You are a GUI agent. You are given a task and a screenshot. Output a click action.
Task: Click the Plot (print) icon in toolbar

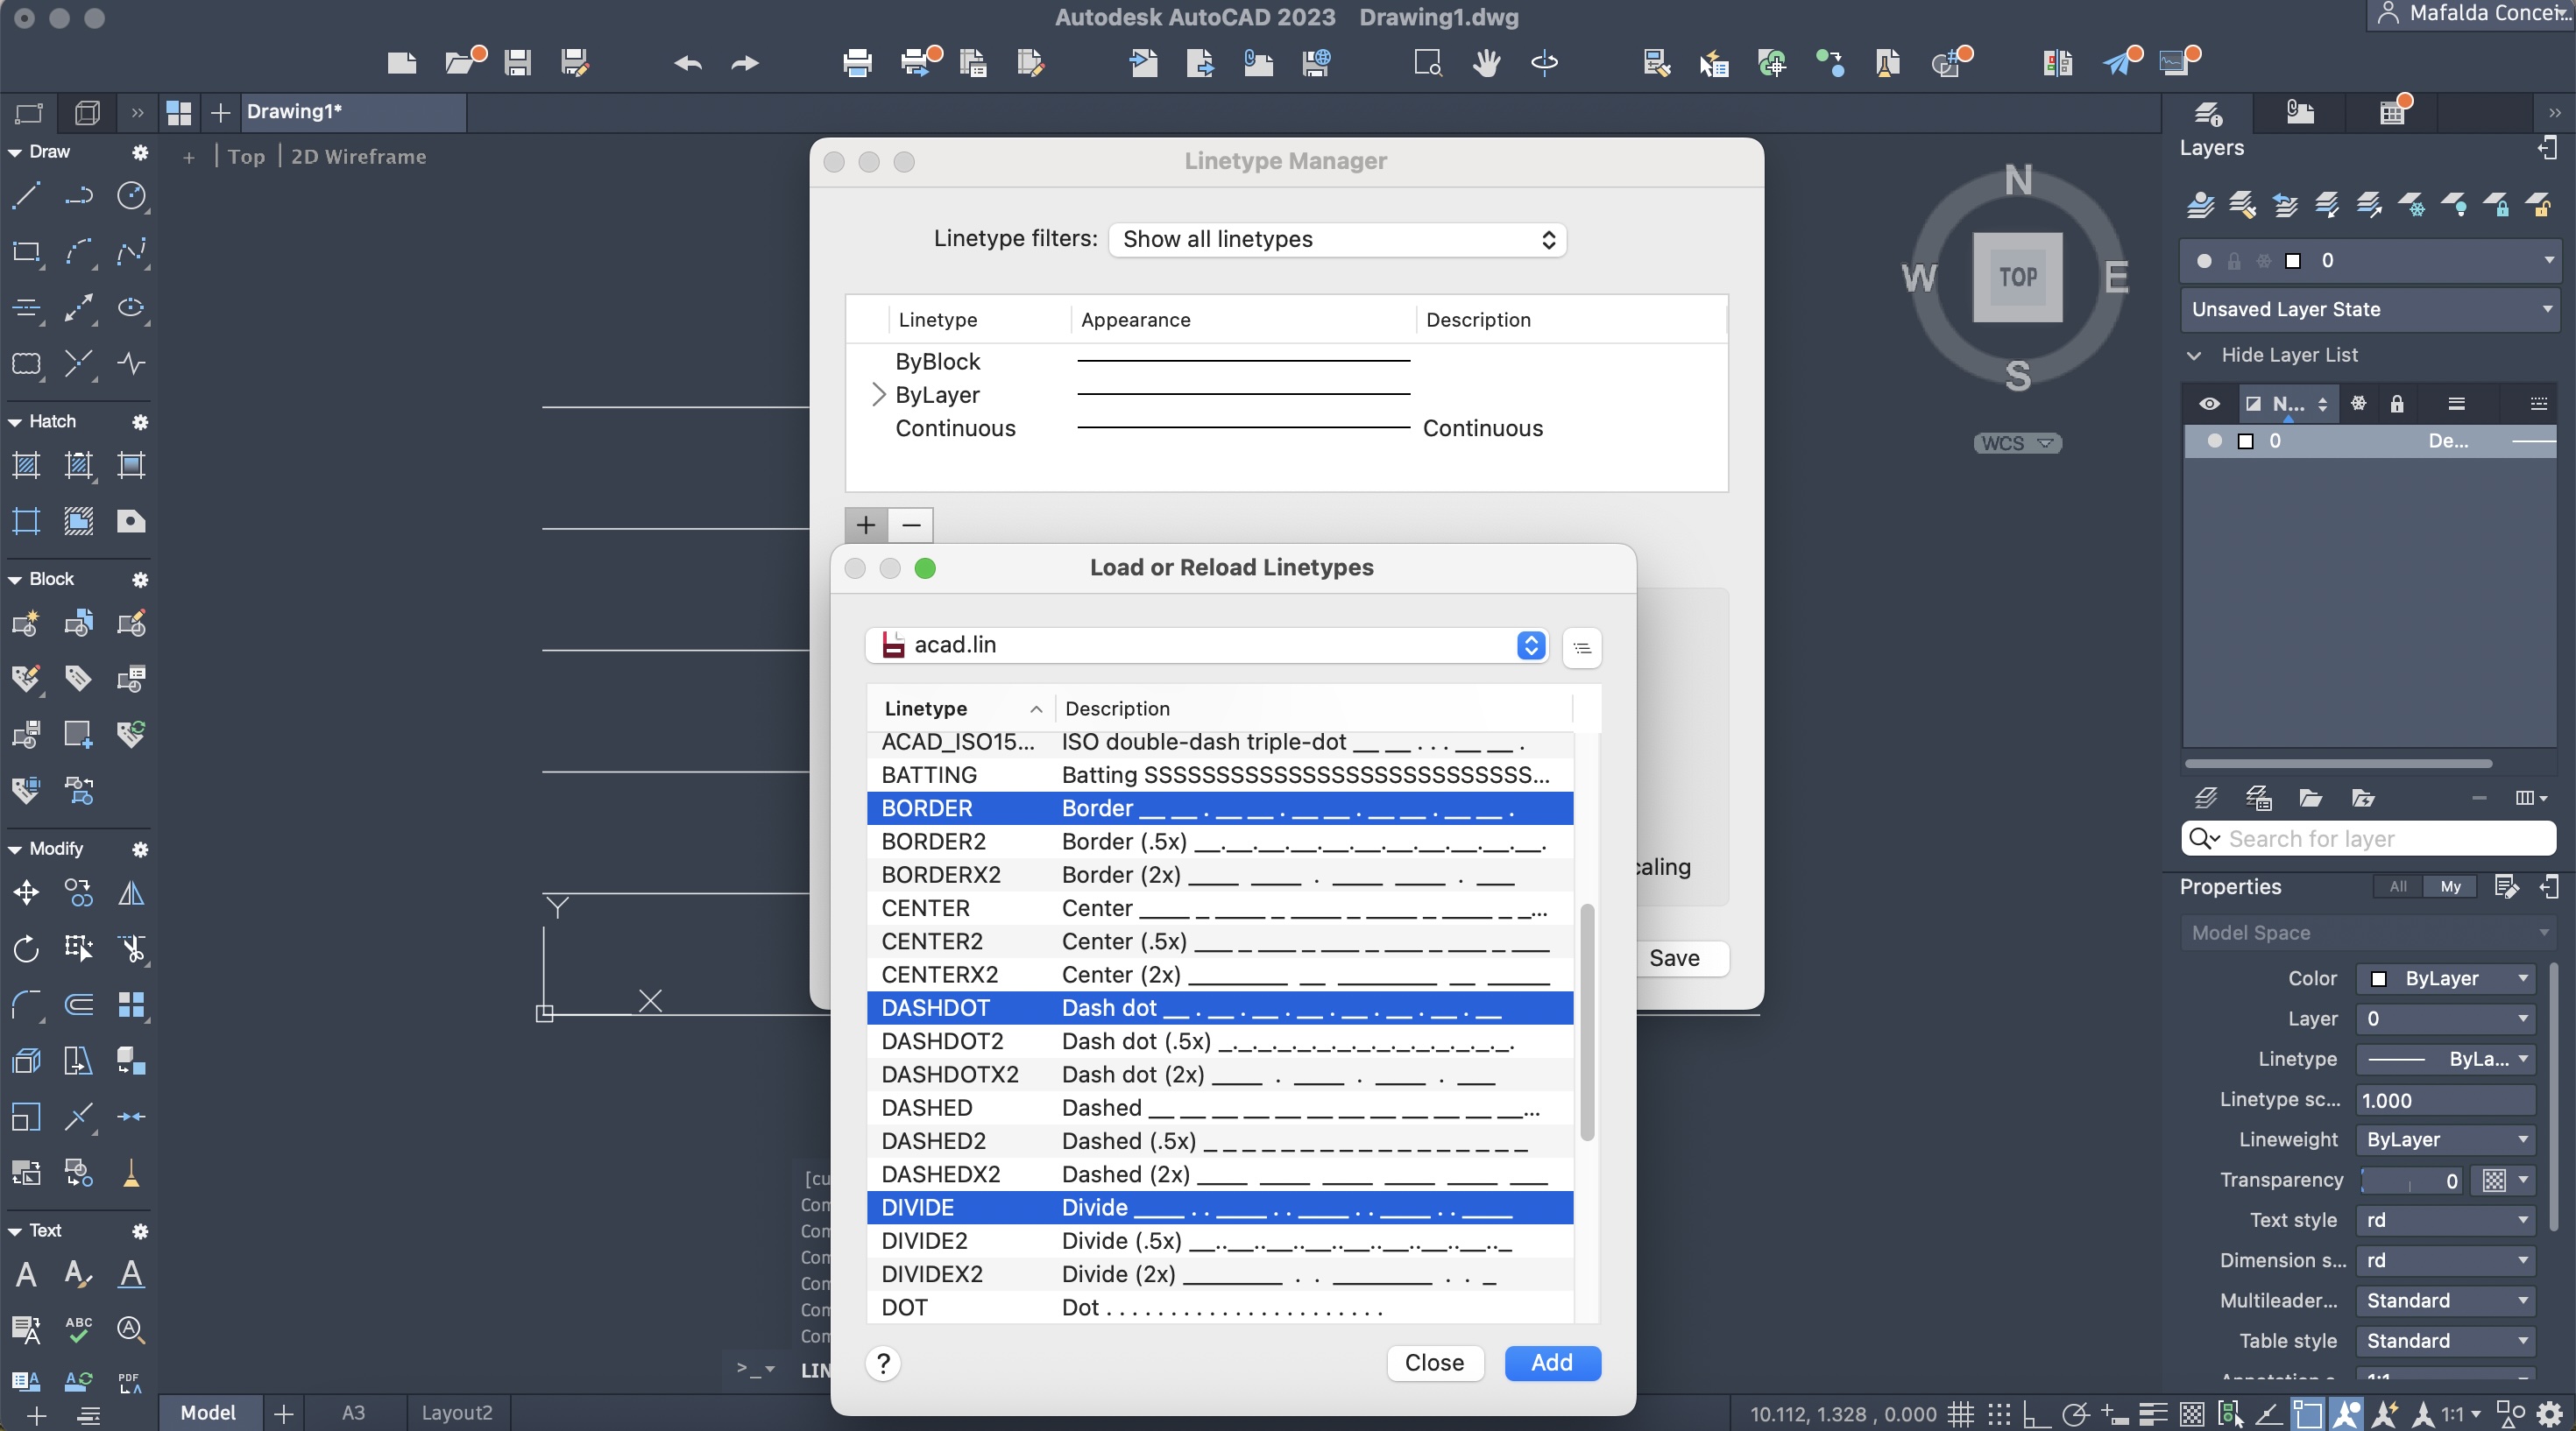click(x=857, y=63)
